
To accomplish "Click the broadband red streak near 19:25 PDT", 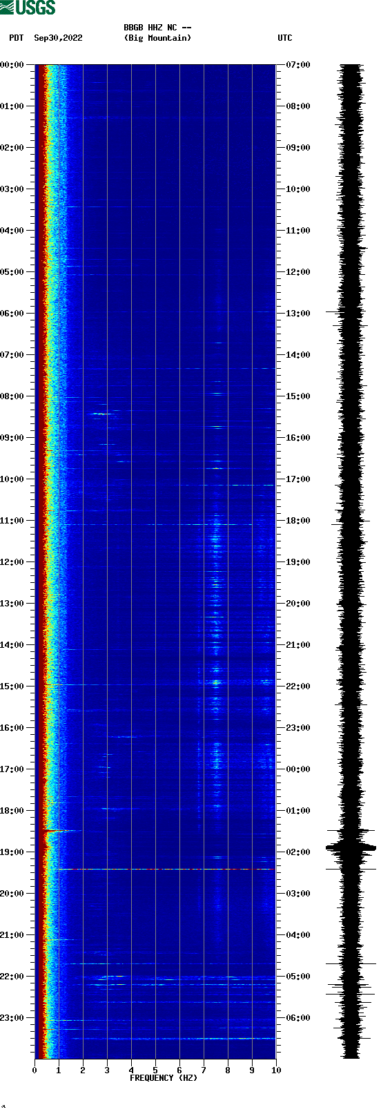I will 167,869.
